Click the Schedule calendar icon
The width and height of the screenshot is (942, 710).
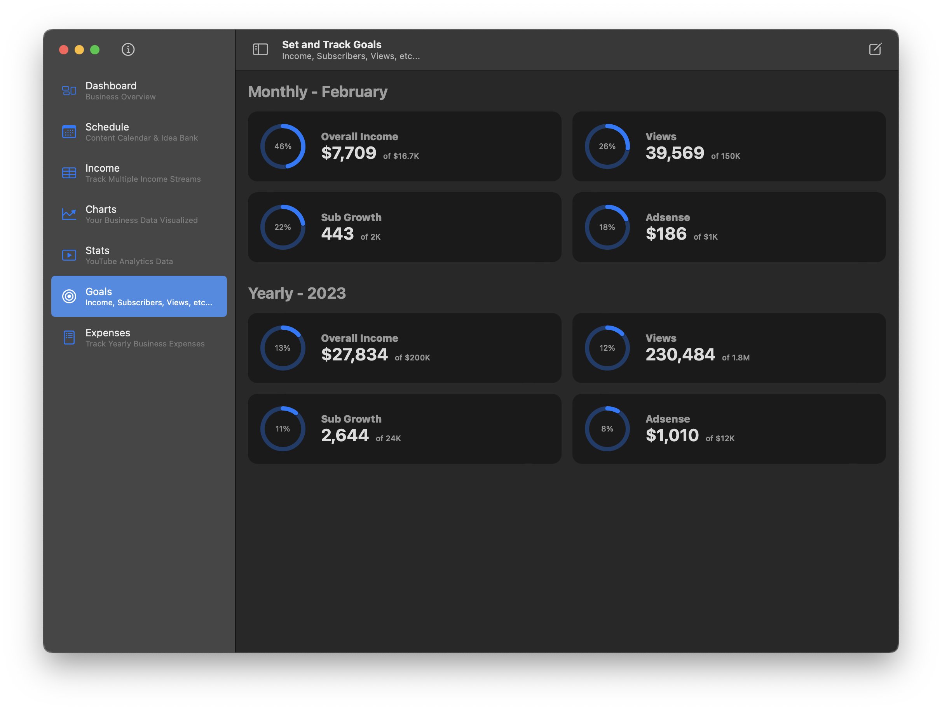(69, 132)
